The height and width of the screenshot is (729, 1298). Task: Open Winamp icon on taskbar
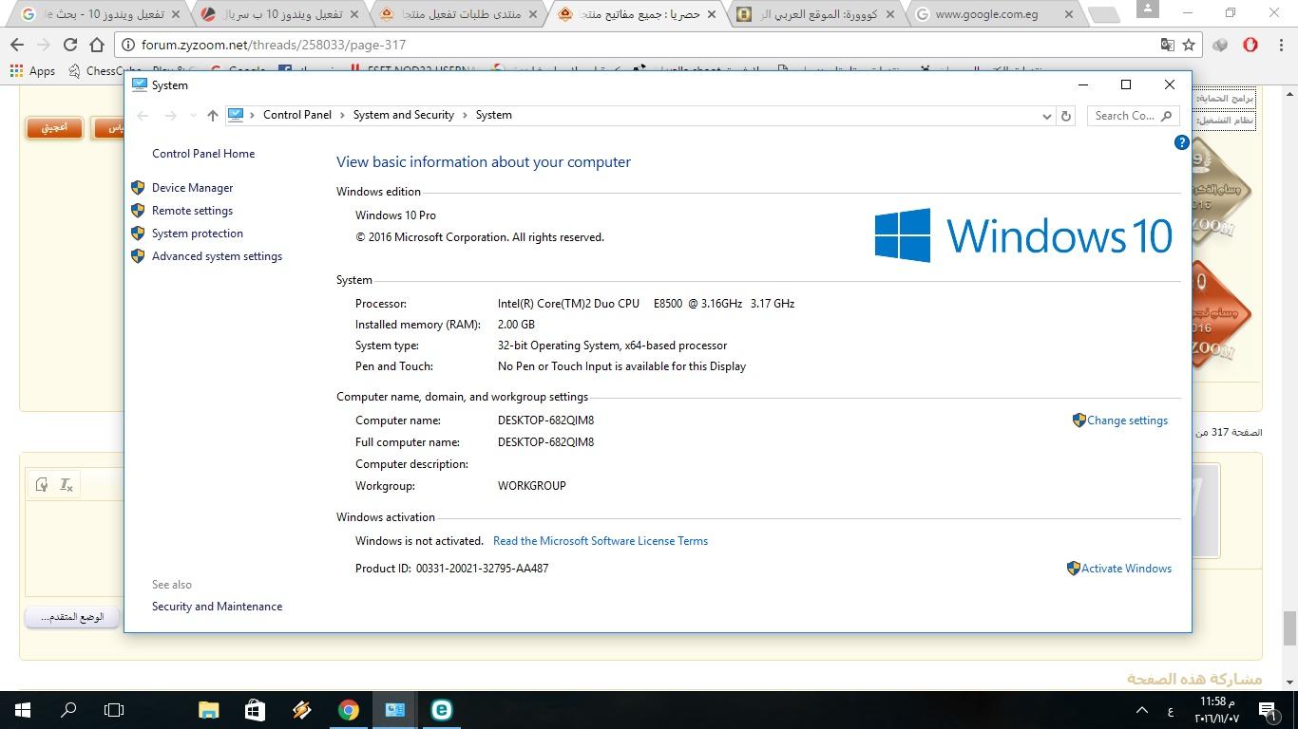click(301, 709)
